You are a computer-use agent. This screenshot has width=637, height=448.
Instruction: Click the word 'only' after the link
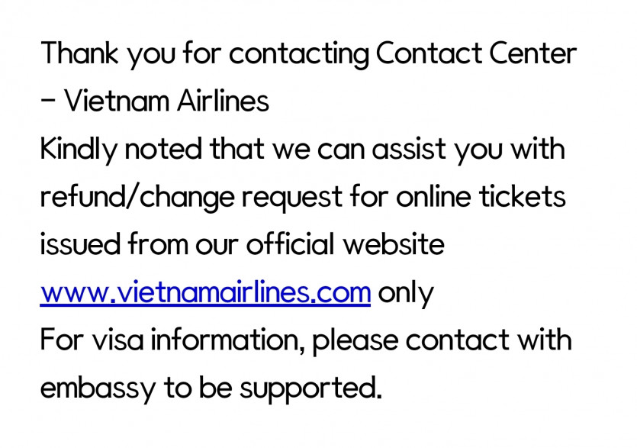point(406,293)
